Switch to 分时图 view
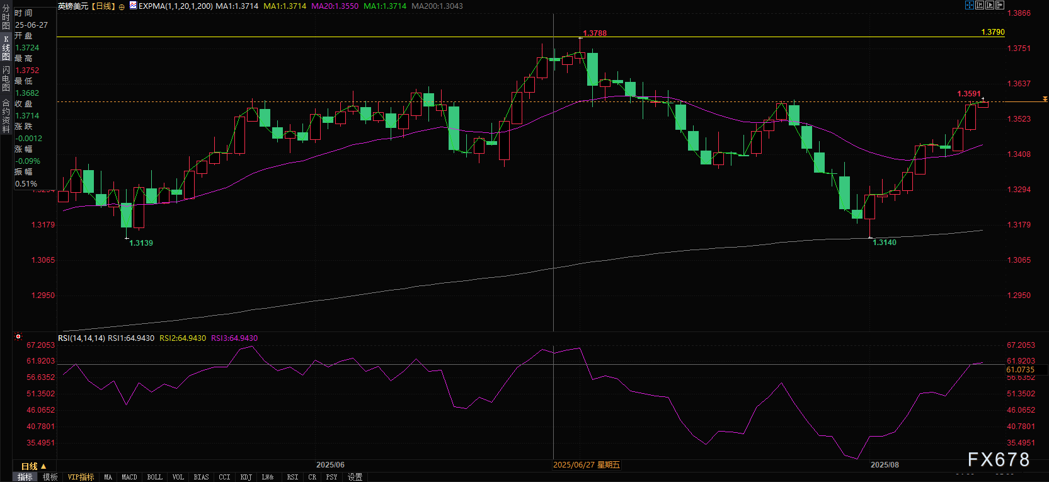 [x=6, y=18]
